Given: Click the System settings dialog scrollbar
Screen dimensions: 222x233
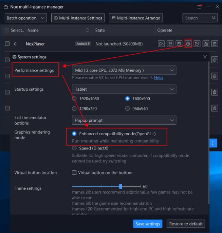Looking at the screenshot, I should click(x=209, y=132).
